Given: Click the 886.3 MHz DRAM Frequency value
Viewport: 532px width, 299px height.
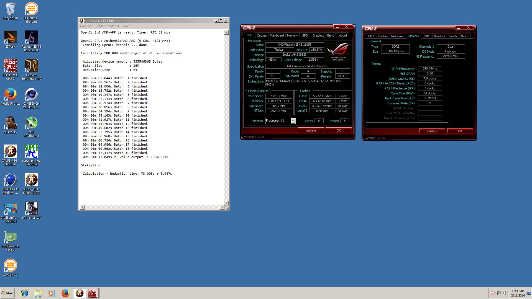Looking at the screenshot, I should 430,69.
